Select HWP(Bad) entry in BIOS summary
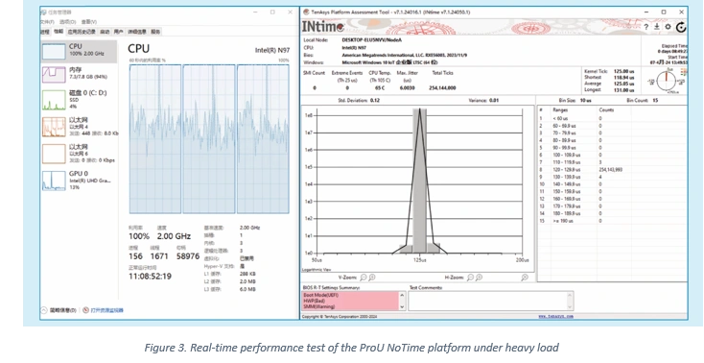 click(314, 301)
